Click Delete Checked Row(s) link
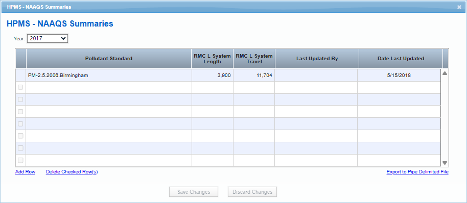This screenshot has height=203, width=467. point(72,172)
